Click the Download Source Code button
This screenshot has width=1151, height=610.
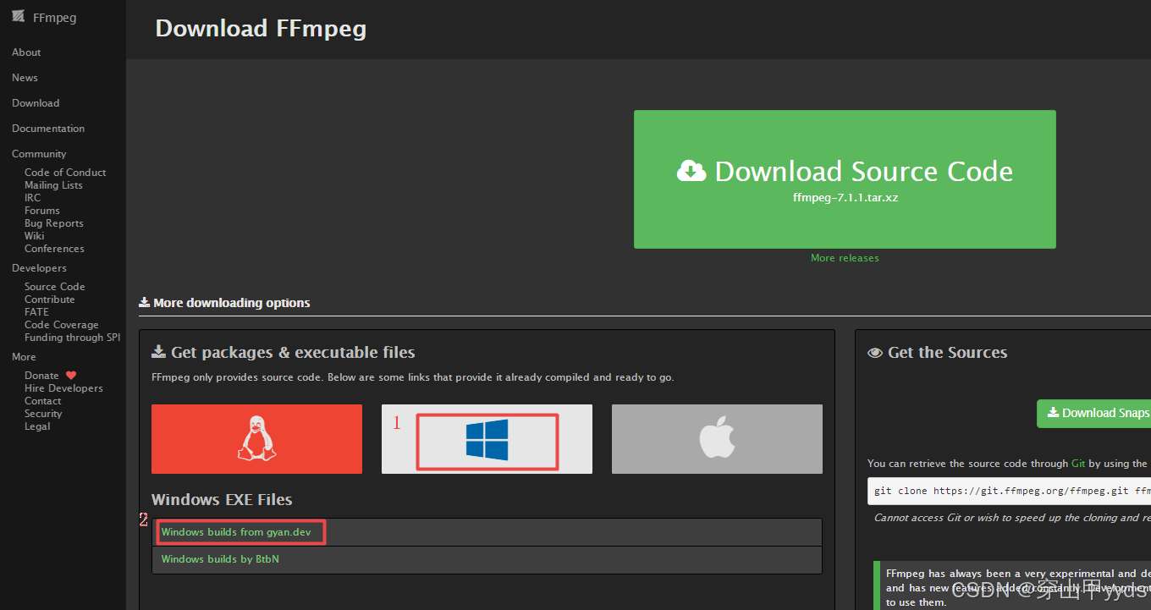click(845, 179)
